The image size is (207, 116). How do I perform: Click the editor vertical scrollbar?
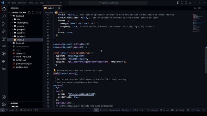pyautogui.click(x=206, y=60)
